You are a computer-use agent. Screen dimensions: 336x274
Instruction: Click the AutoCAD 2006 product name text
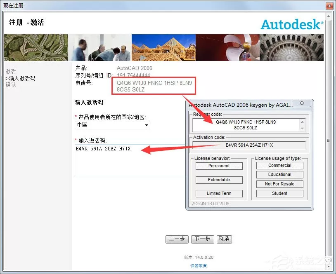pos(134,68)
